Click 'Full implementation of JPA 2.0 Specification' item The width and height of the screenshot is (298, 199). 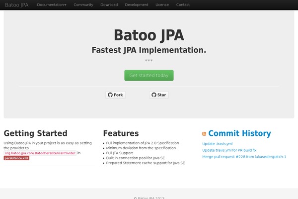[143, 143]
